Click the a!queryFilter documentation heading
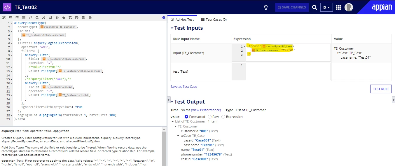The height and width of the screenshot is (166, 395). [11, 131]
